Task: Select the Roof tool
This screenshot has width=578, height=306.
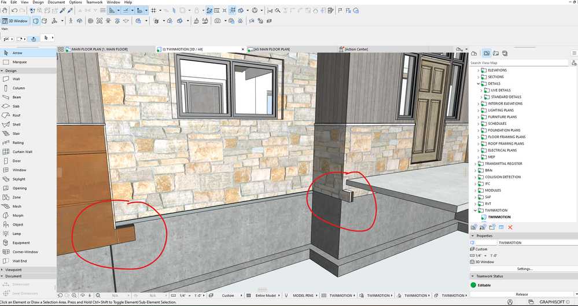Action: 16,115
